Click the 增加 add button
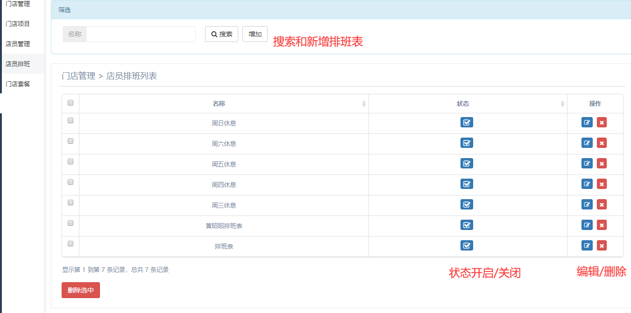This screenshot has width=631, height=313. coord(255,34)
